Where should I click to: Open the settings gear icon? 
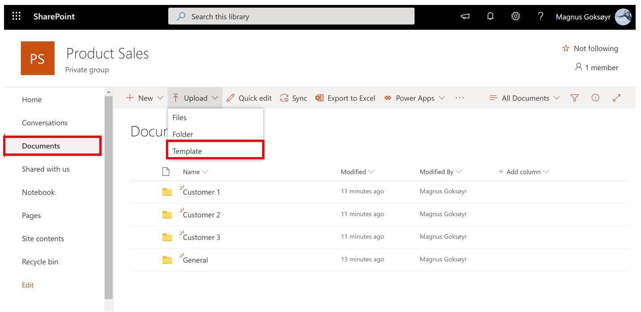515,17
